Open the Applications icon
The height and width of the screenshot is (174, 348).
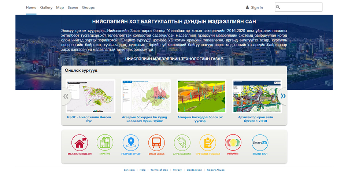tap(182, 142)
